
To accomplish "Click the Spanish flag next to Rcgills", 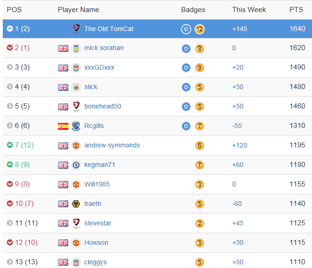I will tap(63, 126).
